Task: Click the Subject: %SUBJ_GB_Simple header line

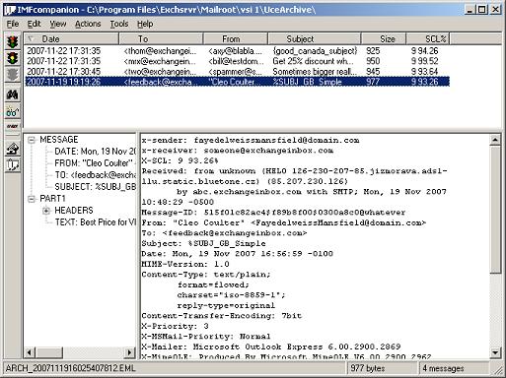Action: point(203,243)
